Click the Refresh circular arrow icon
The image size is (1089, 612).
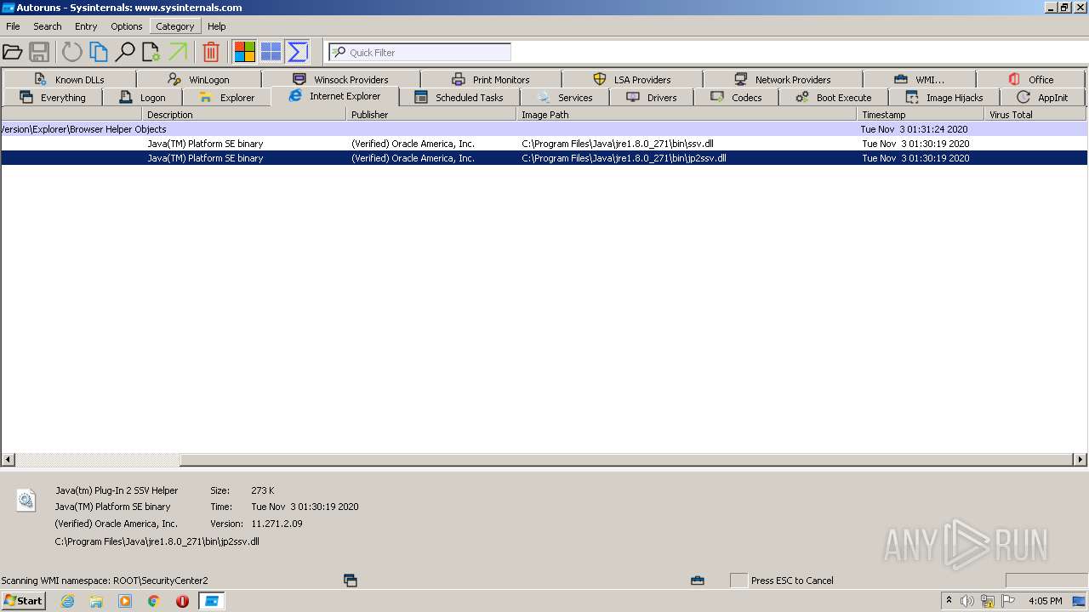(x=72, y=52)
